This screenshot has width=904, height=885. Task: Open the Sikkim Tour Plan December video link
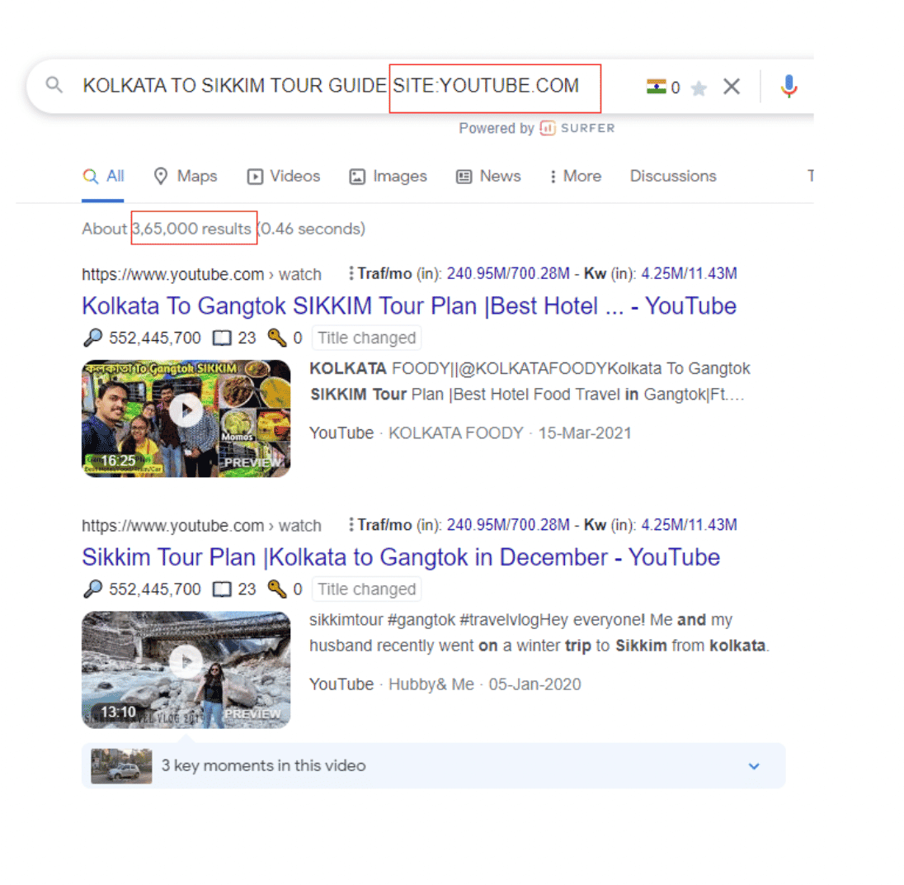400,557
